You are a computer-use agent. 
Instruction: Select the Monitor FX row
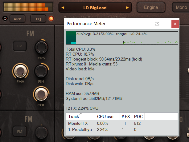(122, 123)
